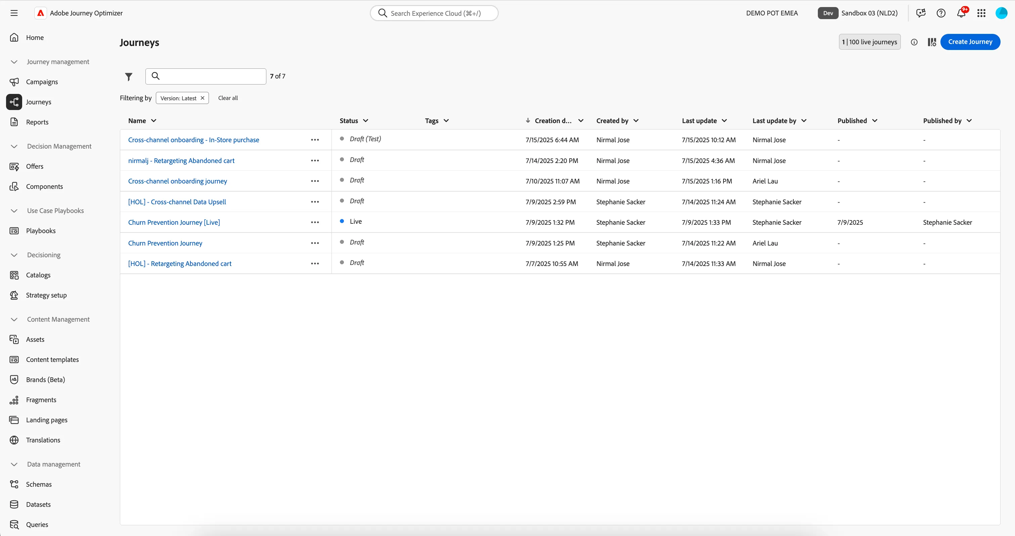
Task: Open the feedback chat icon
Action: coord(921,13)
